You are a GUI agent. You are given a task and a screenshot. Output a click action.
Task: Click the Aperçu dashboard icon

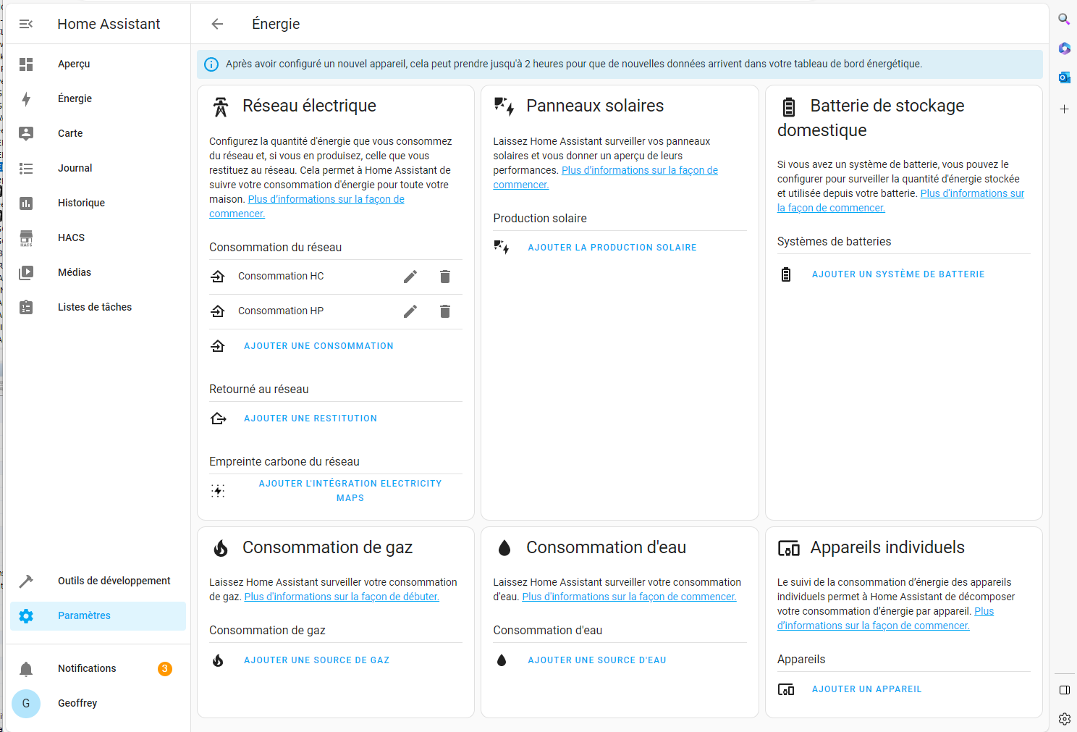(26, 64)
